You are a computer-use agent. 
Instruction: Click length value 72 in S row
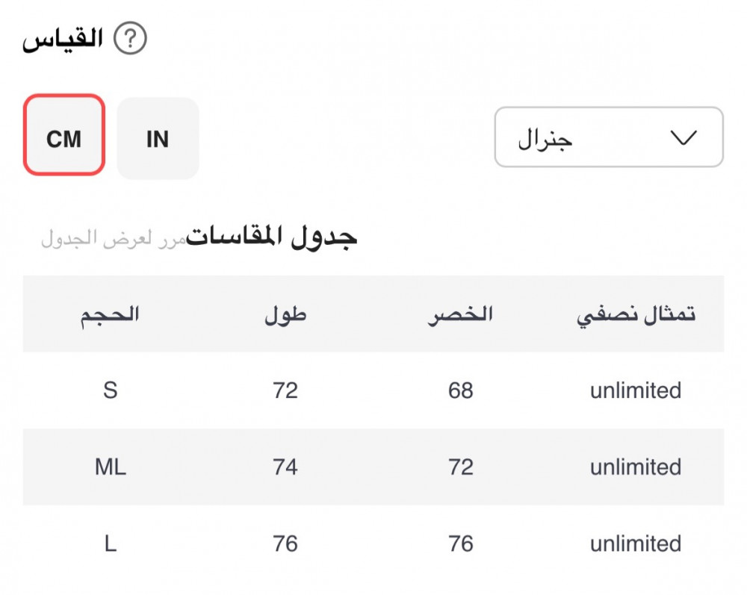pos(285,390)
